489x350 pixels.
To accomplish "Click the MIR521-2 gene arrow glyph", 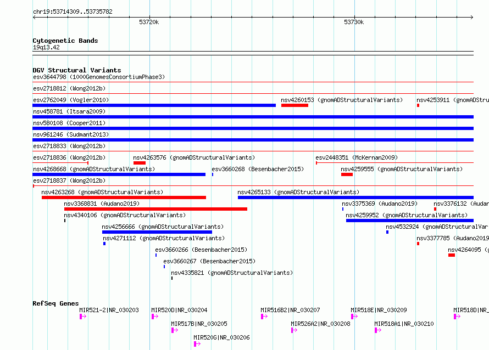I will point(82,317).
